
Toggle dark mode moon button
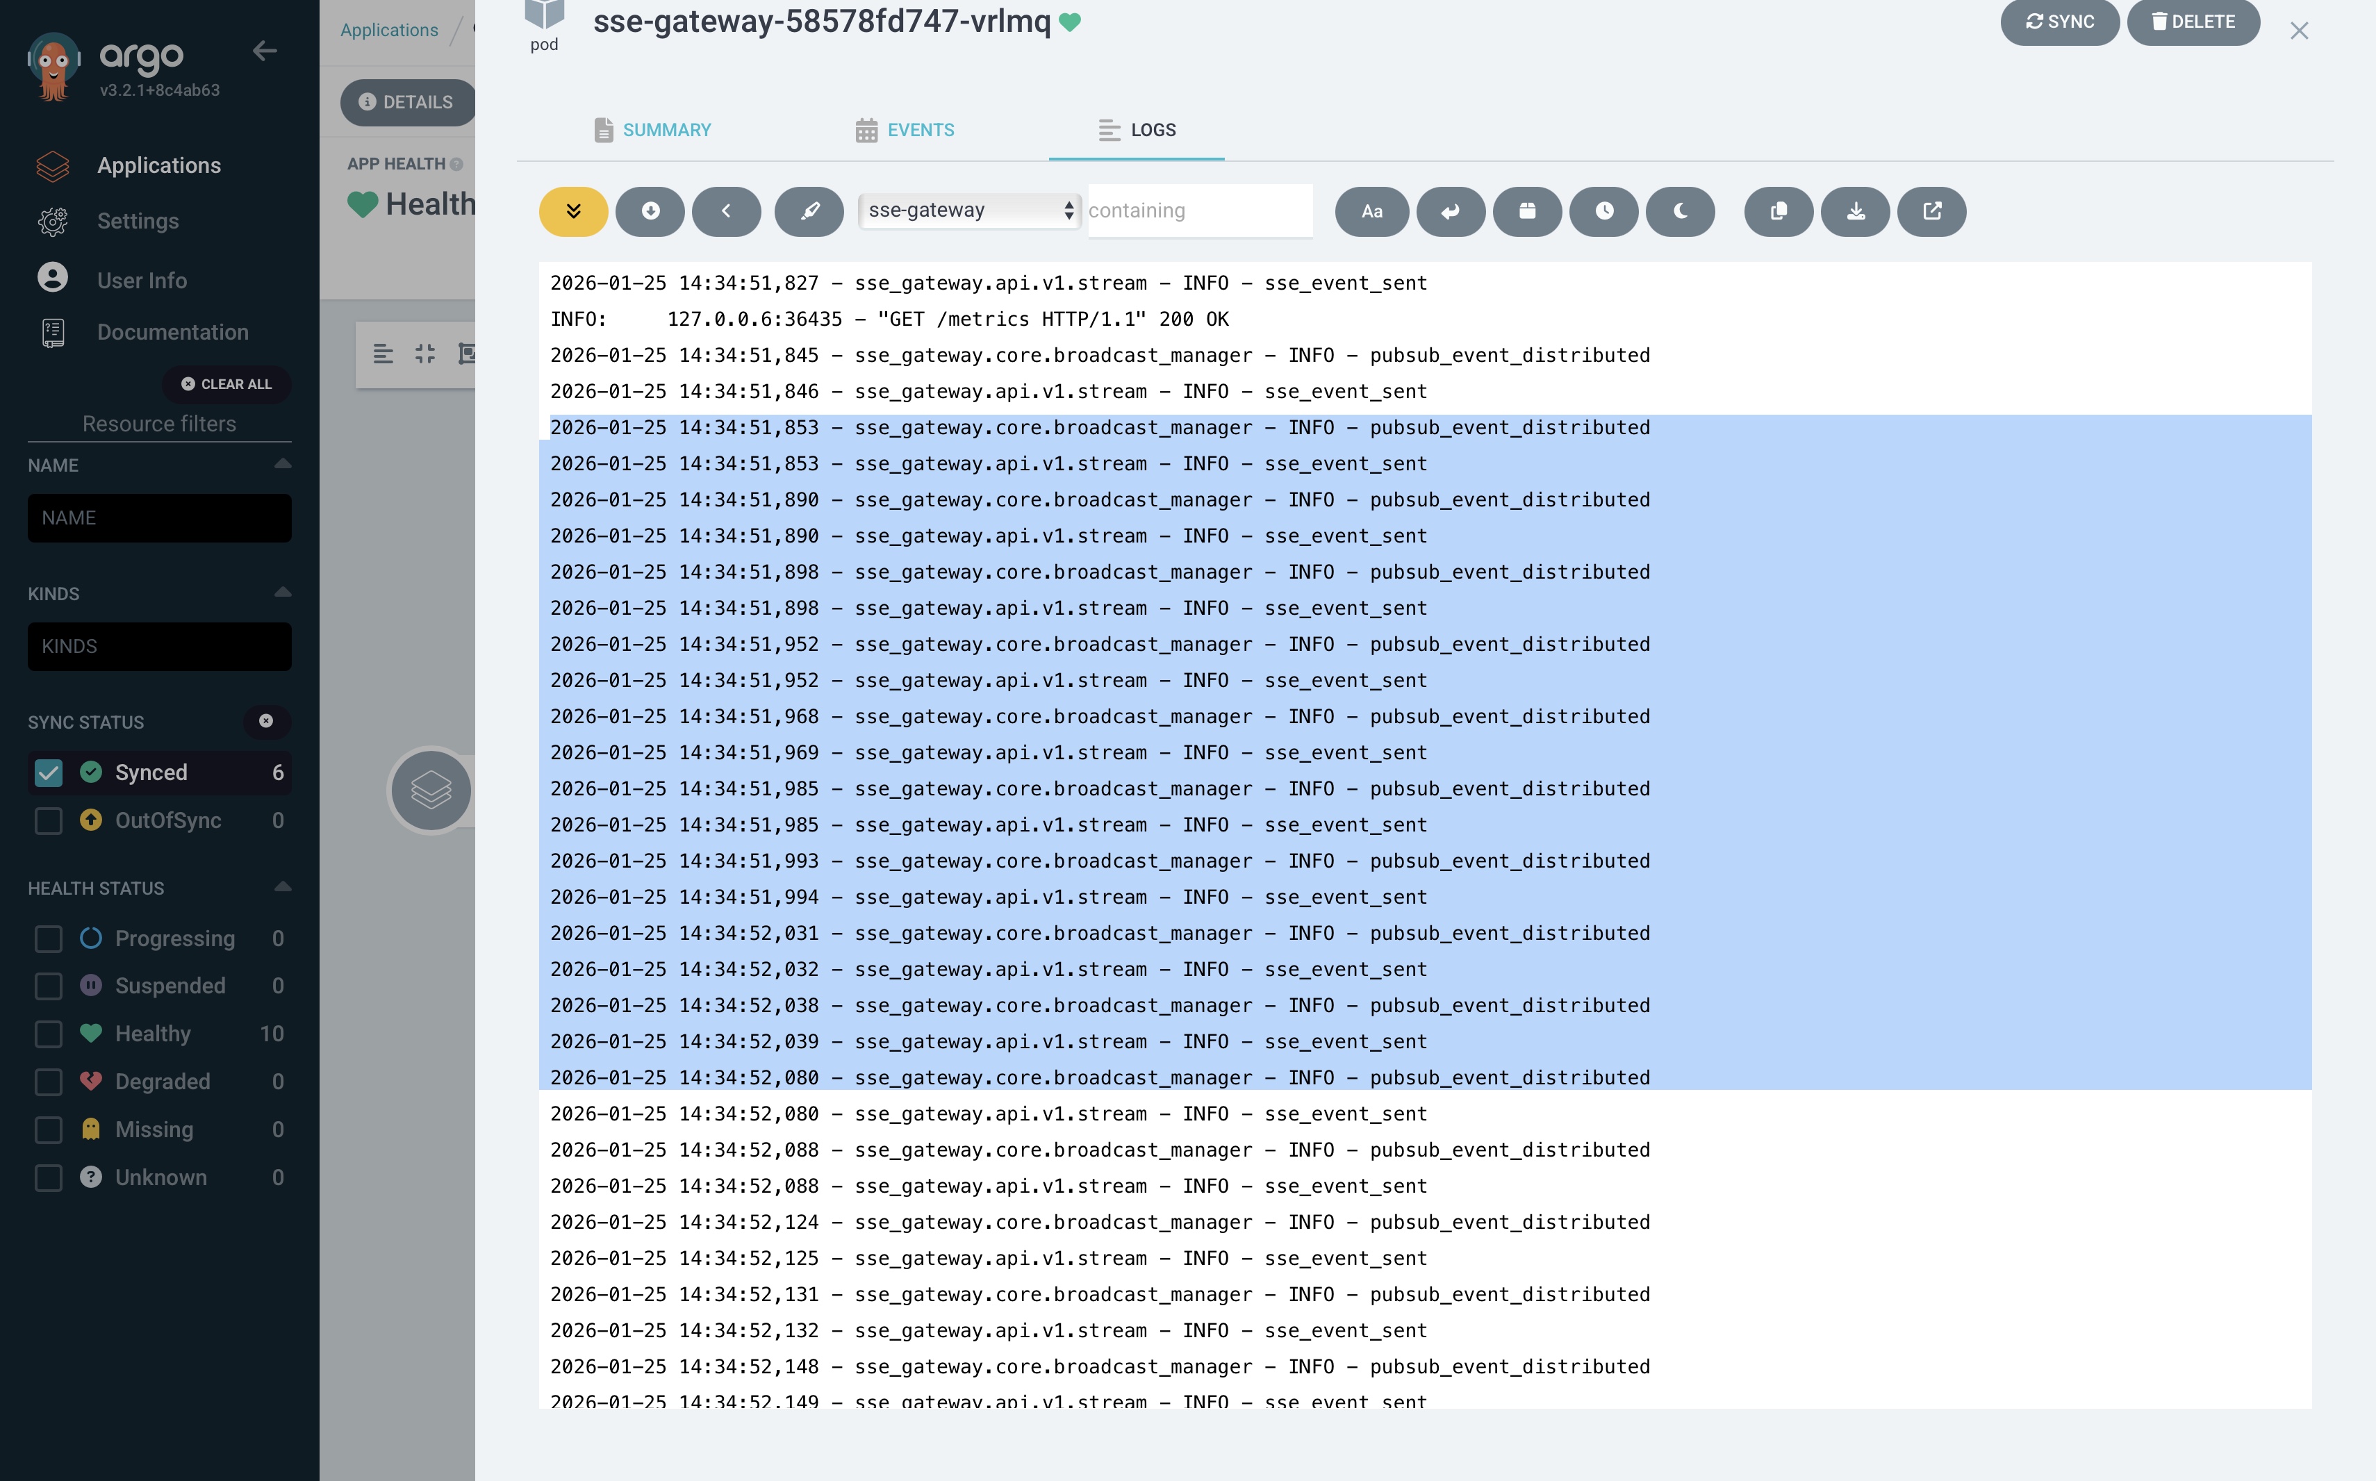click(x=1680, y=212)
